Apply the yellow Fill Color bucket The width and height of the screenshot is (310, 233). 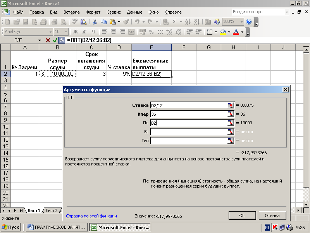(223, 32)
